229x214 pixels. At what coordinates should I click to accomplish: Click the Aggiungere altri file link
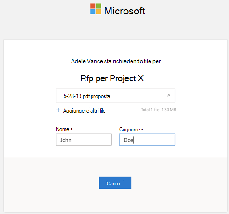(x=84, y=111)
